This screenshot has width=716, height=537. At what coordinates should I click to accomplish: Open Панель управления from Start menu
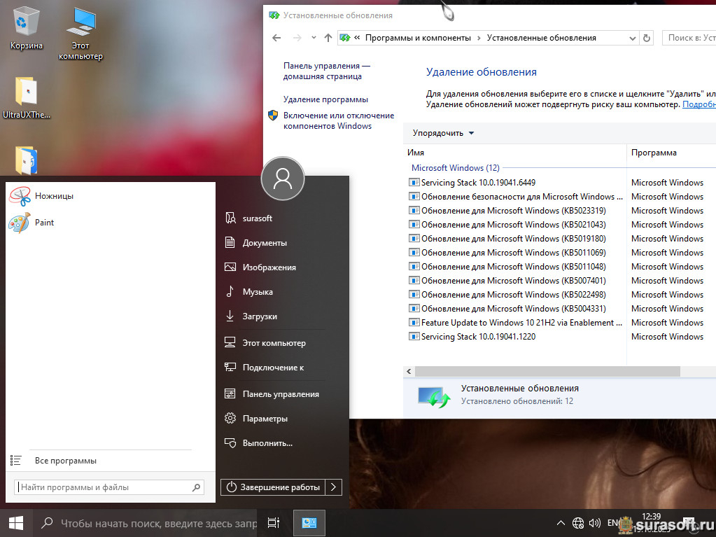coord(280,394)
